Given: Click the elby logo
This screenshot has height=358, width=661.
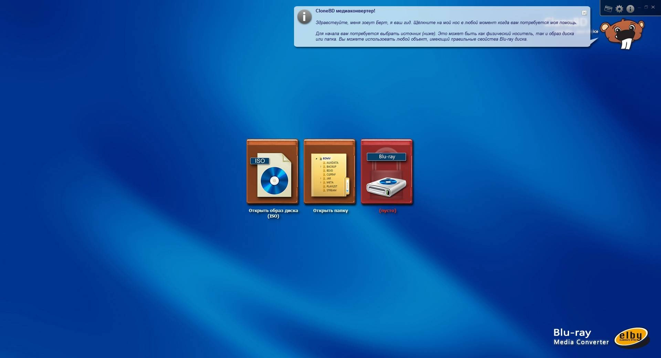Looking at the screenshot, I should click(632, 337).
